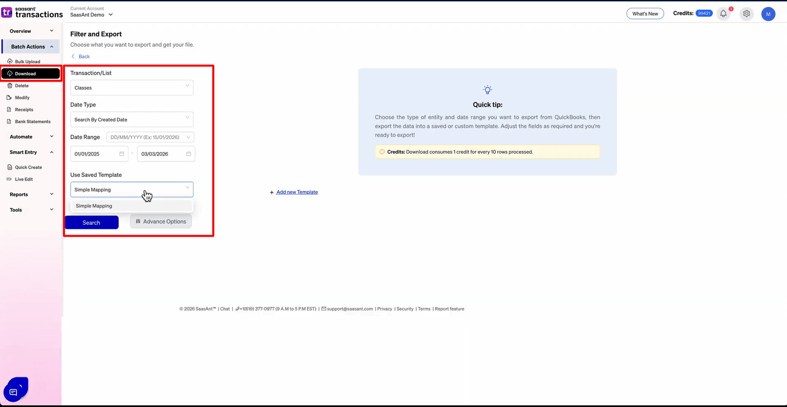This screenshot has height=407, width=787.
Task: Select the Bank Statements icon
Action: click(9, 121)
